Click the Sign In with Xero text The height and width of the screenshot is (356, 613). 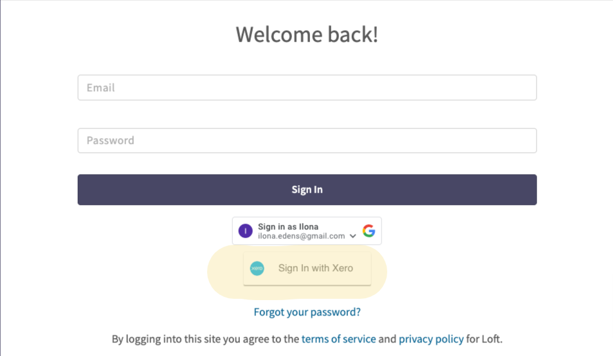[315, 268]
